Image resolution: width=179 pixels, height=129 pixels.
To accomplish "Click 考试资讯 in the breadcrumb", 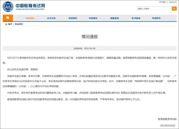I will pyautogui.click(x=19, y=24).
